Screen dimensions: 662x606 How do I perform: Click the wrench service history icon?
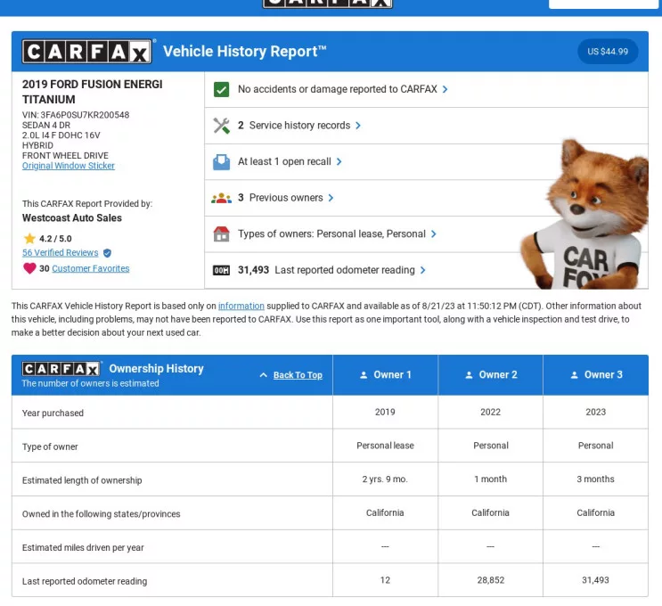222,126
